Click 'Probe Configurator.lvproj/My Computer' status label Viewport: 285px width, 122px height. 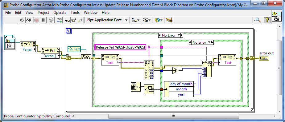37,116
